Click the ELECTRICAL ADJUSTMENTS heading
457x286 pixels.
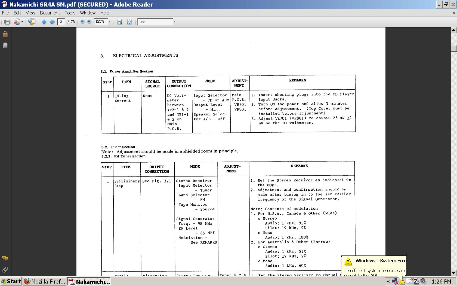coord(146,56)
